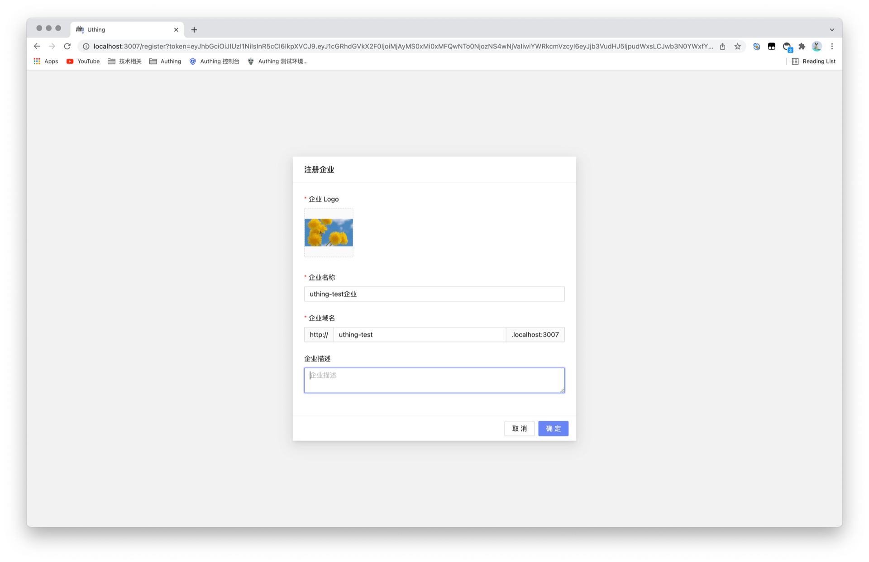Open the Extensions puzzle icon
This screenshot has width=869, height=562.
(x=802, y=46)
